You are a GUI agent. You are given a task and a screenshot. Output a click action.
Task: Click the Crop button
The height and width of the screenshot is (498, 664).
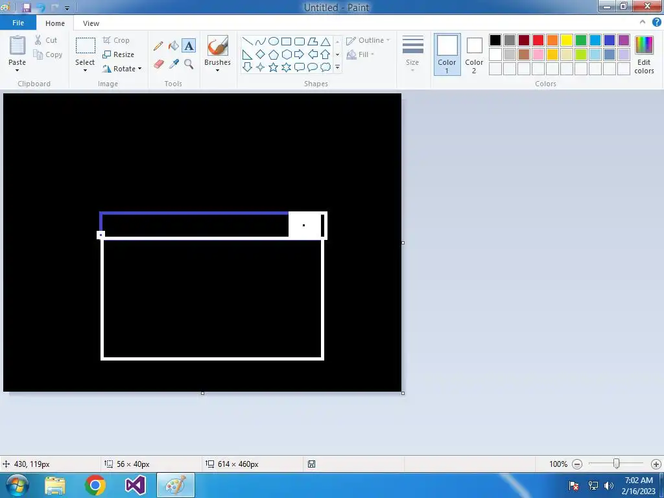click(x=116, y=40)
